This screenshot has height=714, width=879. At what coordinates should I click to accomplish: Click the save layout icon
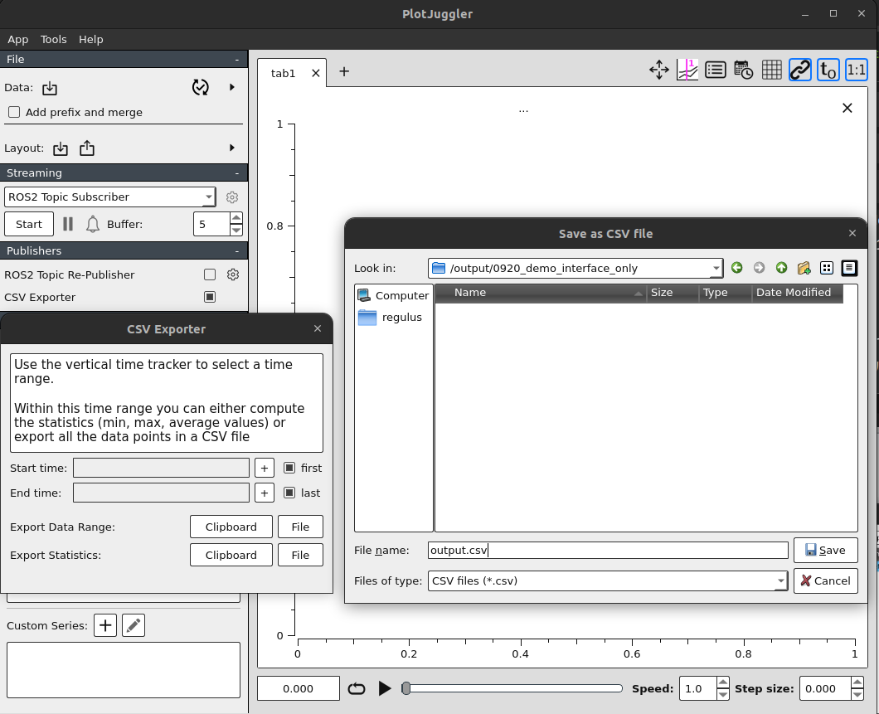pyautogui.click(x=87, y=148)
